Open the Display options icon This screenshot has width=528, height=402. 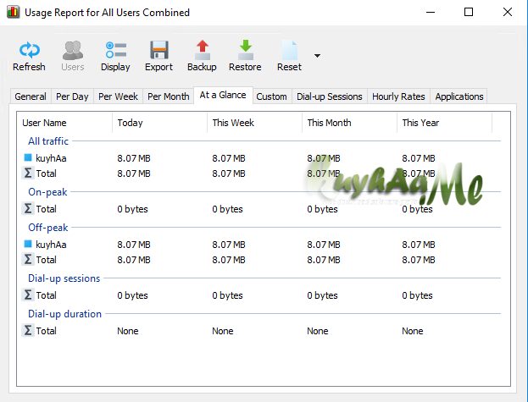(115, 50)
